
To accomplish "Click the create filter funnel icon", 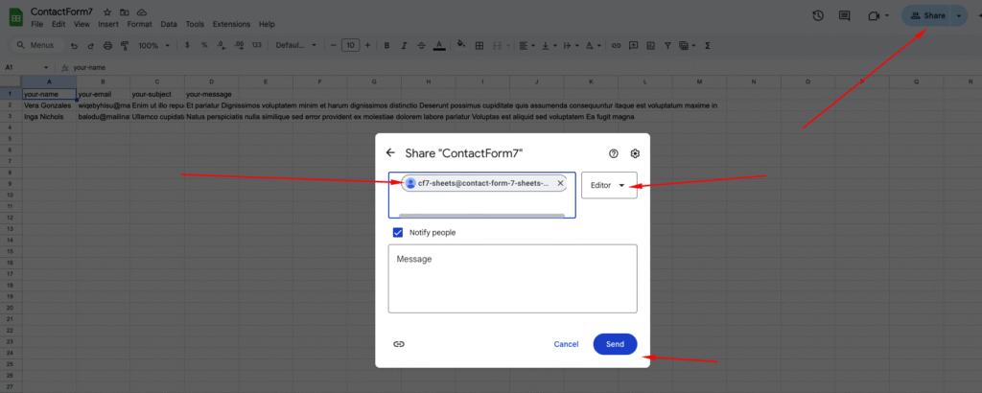I will [x=667, y=46].
